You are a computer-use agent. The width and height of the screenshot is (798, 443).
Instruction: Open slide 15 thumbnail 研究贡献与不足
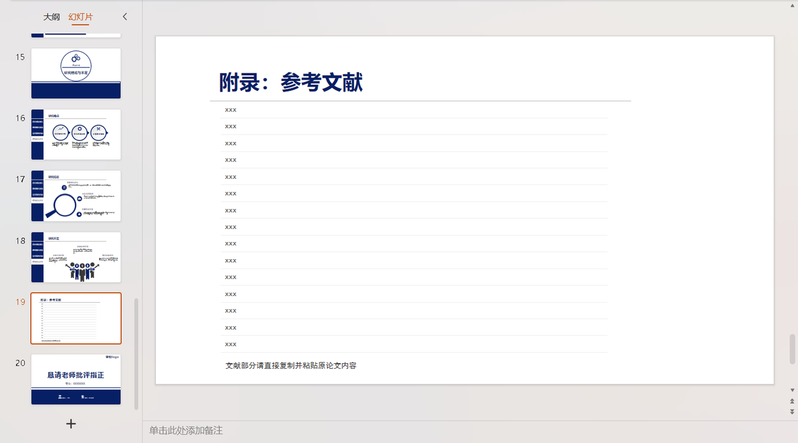point(76,74)
